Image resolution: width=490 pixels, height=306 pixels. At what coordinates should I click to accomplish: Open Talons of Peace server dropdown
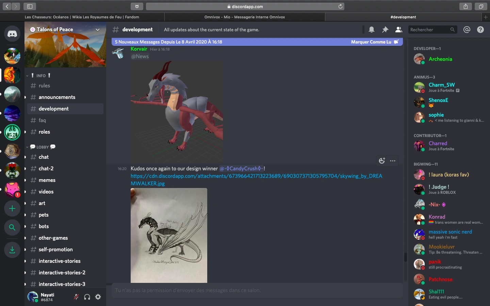pyautogui.click(x=98, y=30)
